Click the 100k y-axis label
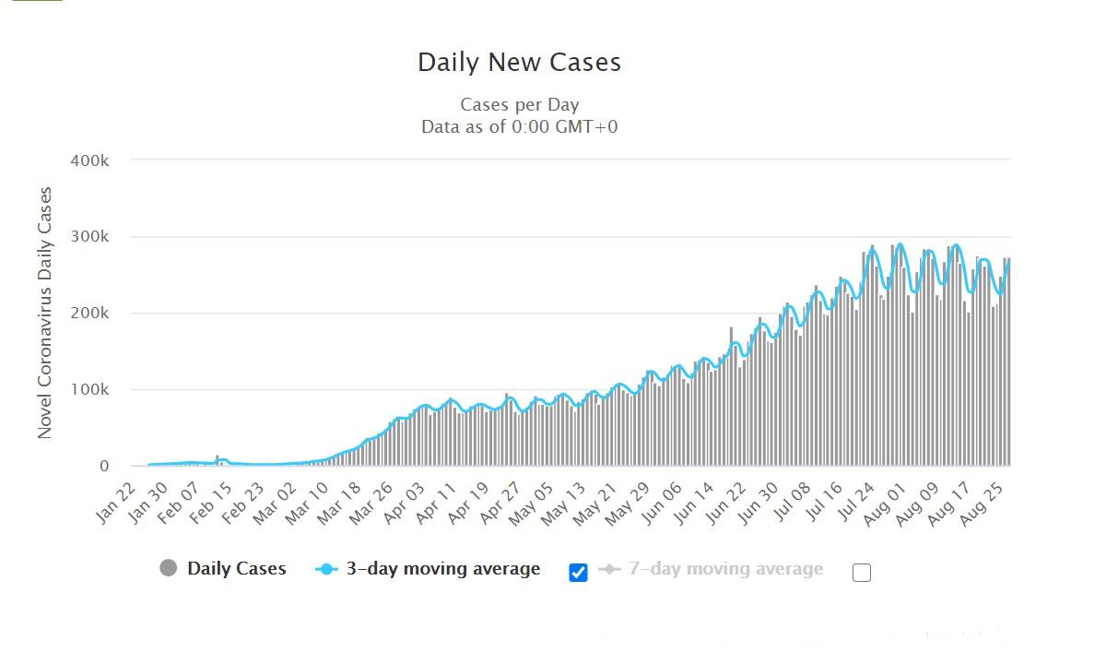 (x=89, y=390)
